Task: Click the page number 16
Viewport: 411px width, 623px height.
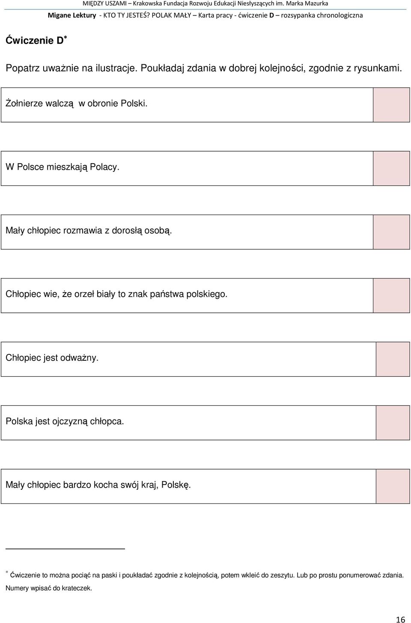Action: coord(400,619)
